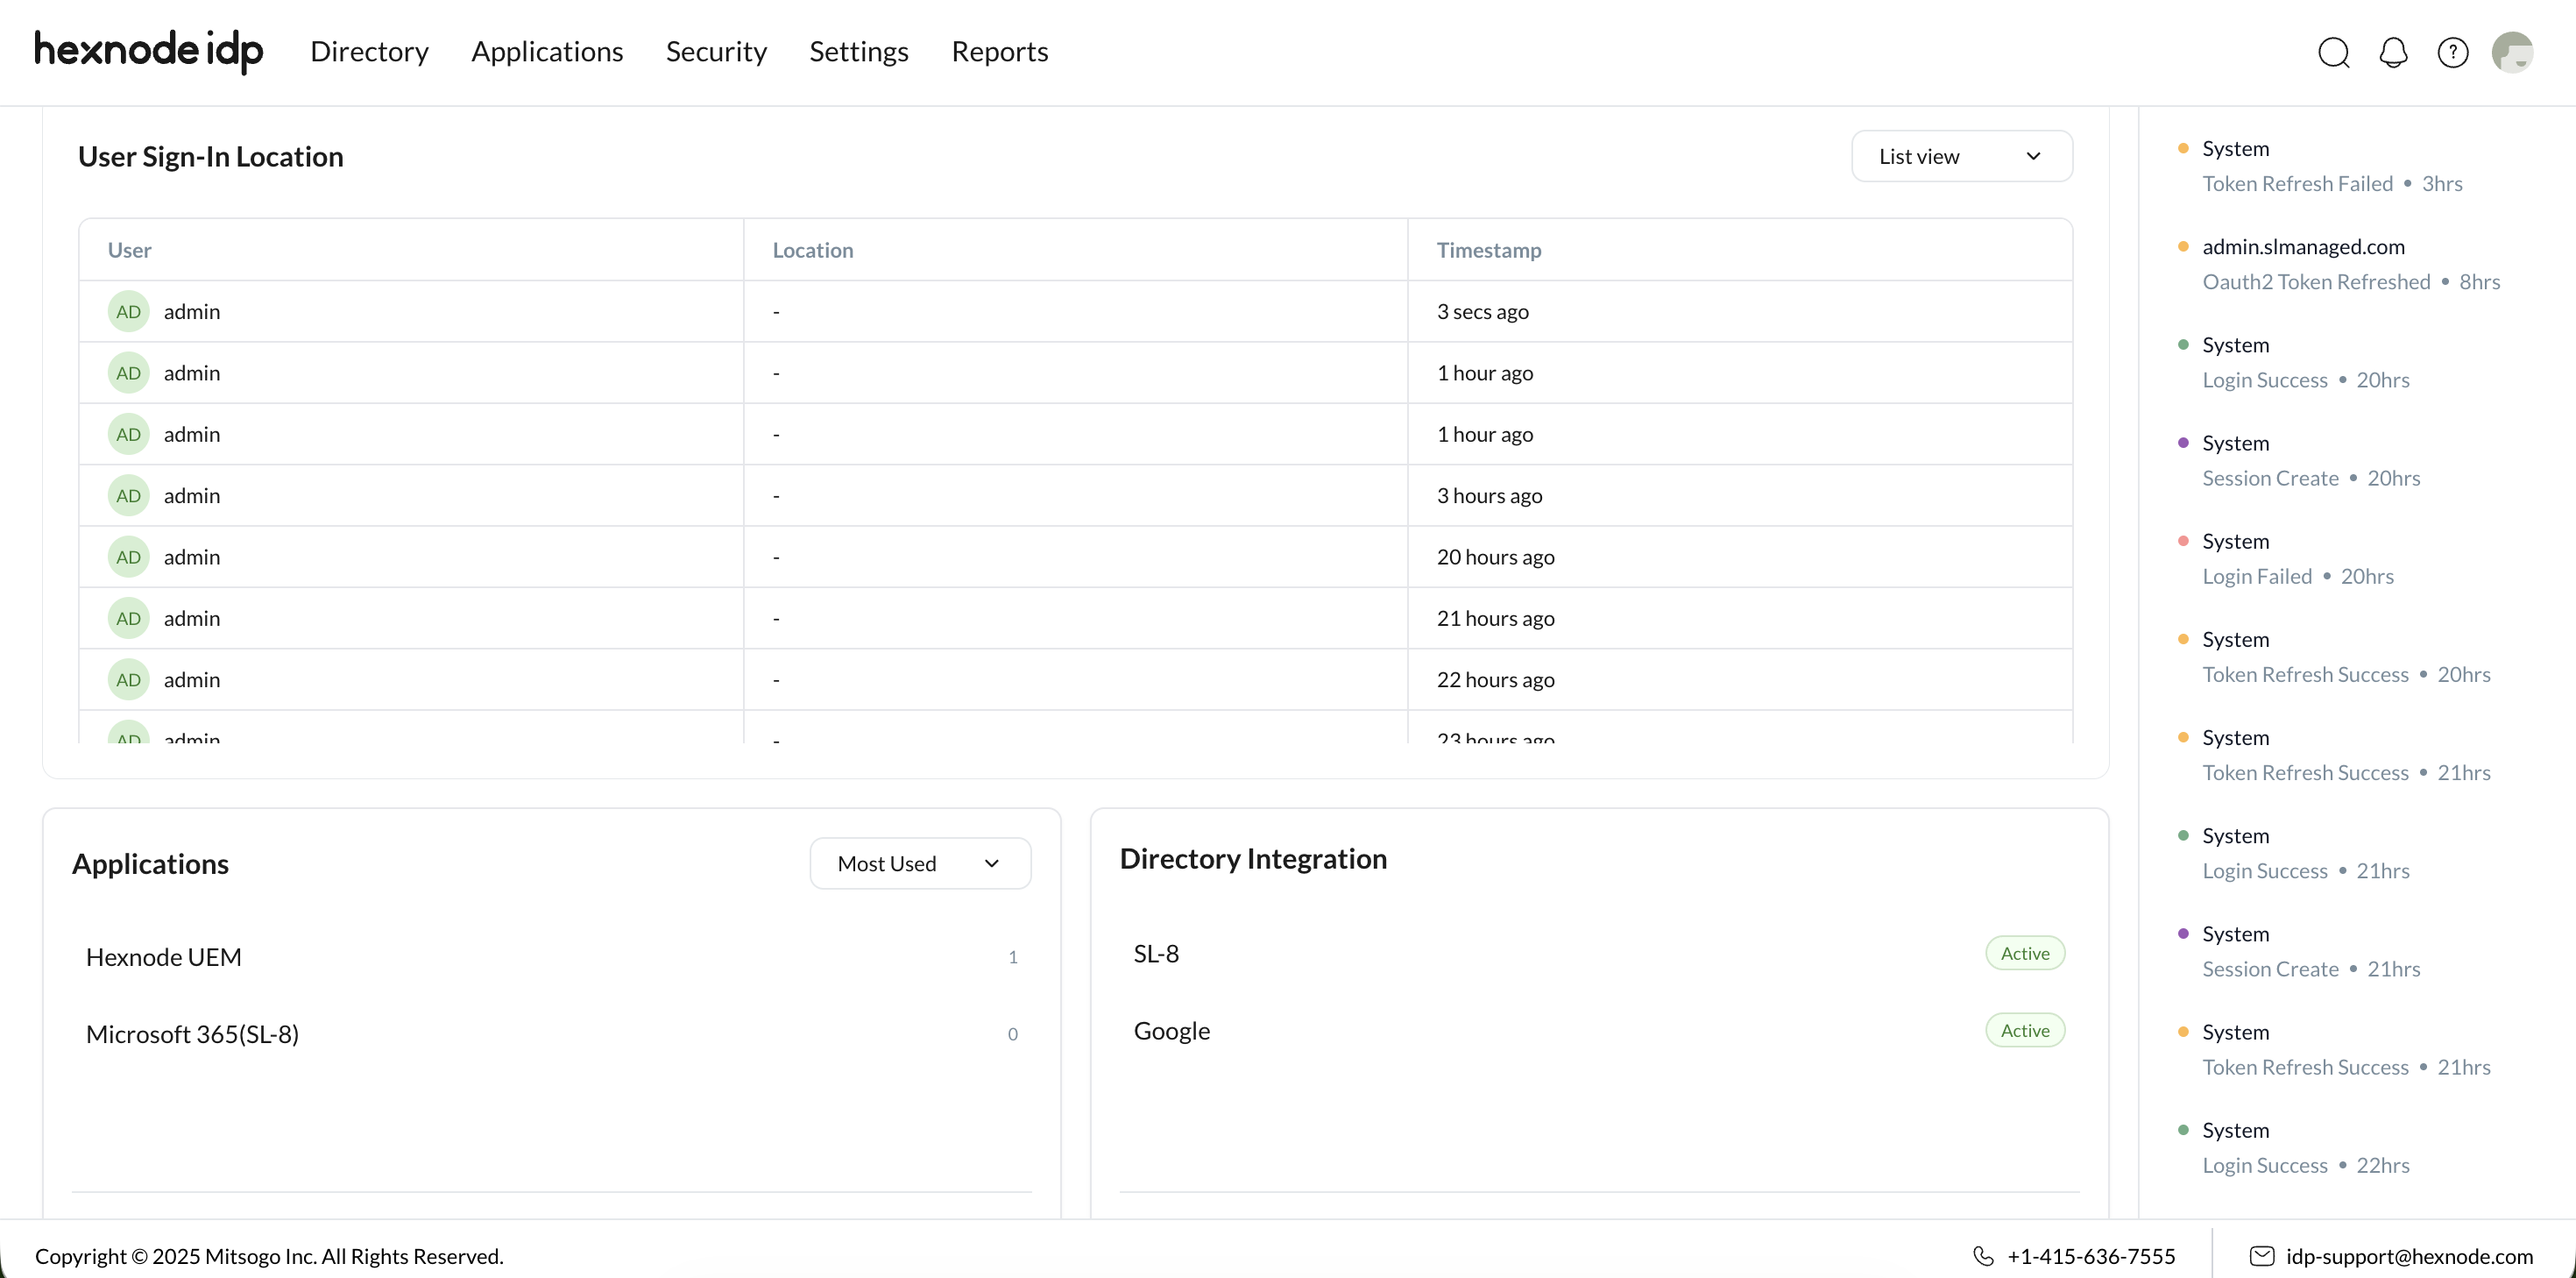Click the 3 secs ago timestamp cell
Image resolution: width=2576 pixels, height=1278 pixels.
[1740, 311]
